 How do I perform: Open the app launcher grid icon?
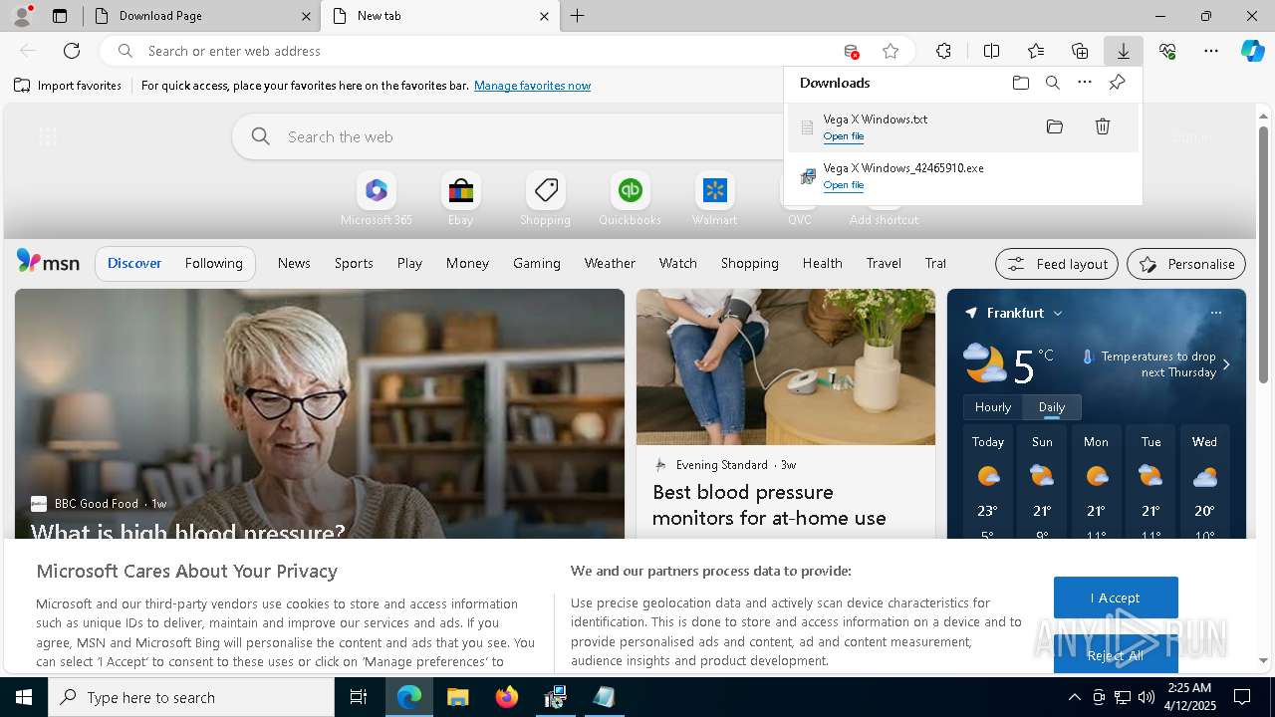(x=47, y=137)
